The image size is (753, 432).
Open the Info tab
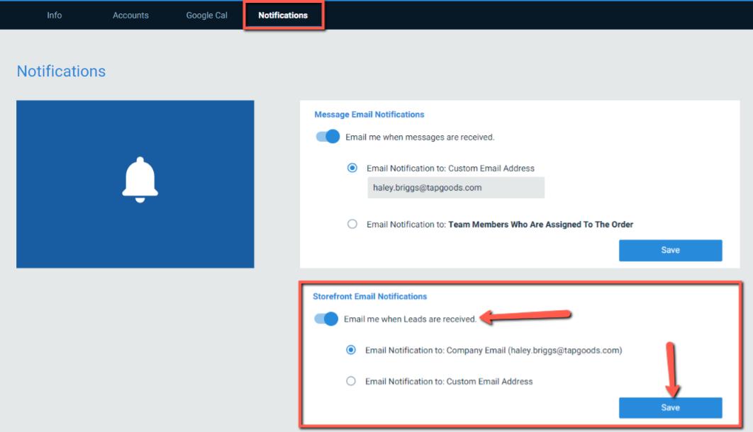coord(55,16)
